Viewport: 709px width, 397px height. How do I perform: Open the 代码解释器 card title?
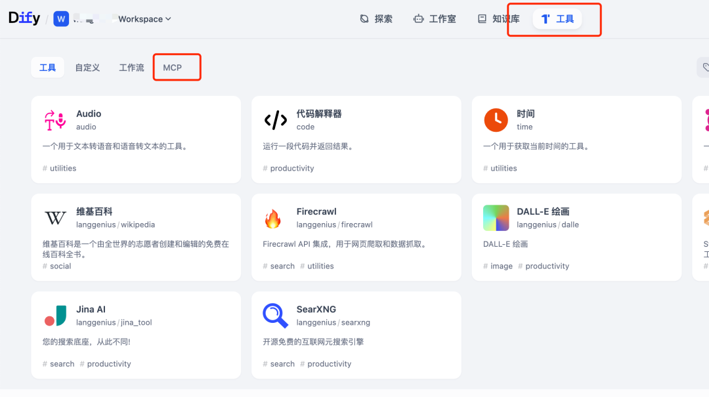pos(319,114)
